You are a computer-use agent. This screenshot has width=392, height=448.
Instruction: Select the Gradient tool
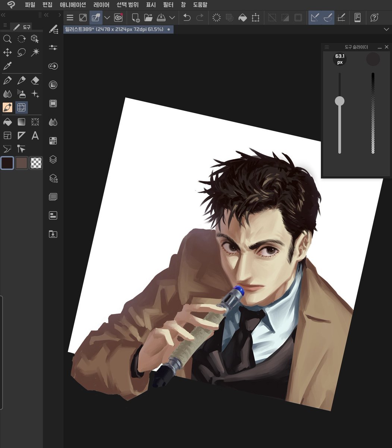(x=21, y=121)
